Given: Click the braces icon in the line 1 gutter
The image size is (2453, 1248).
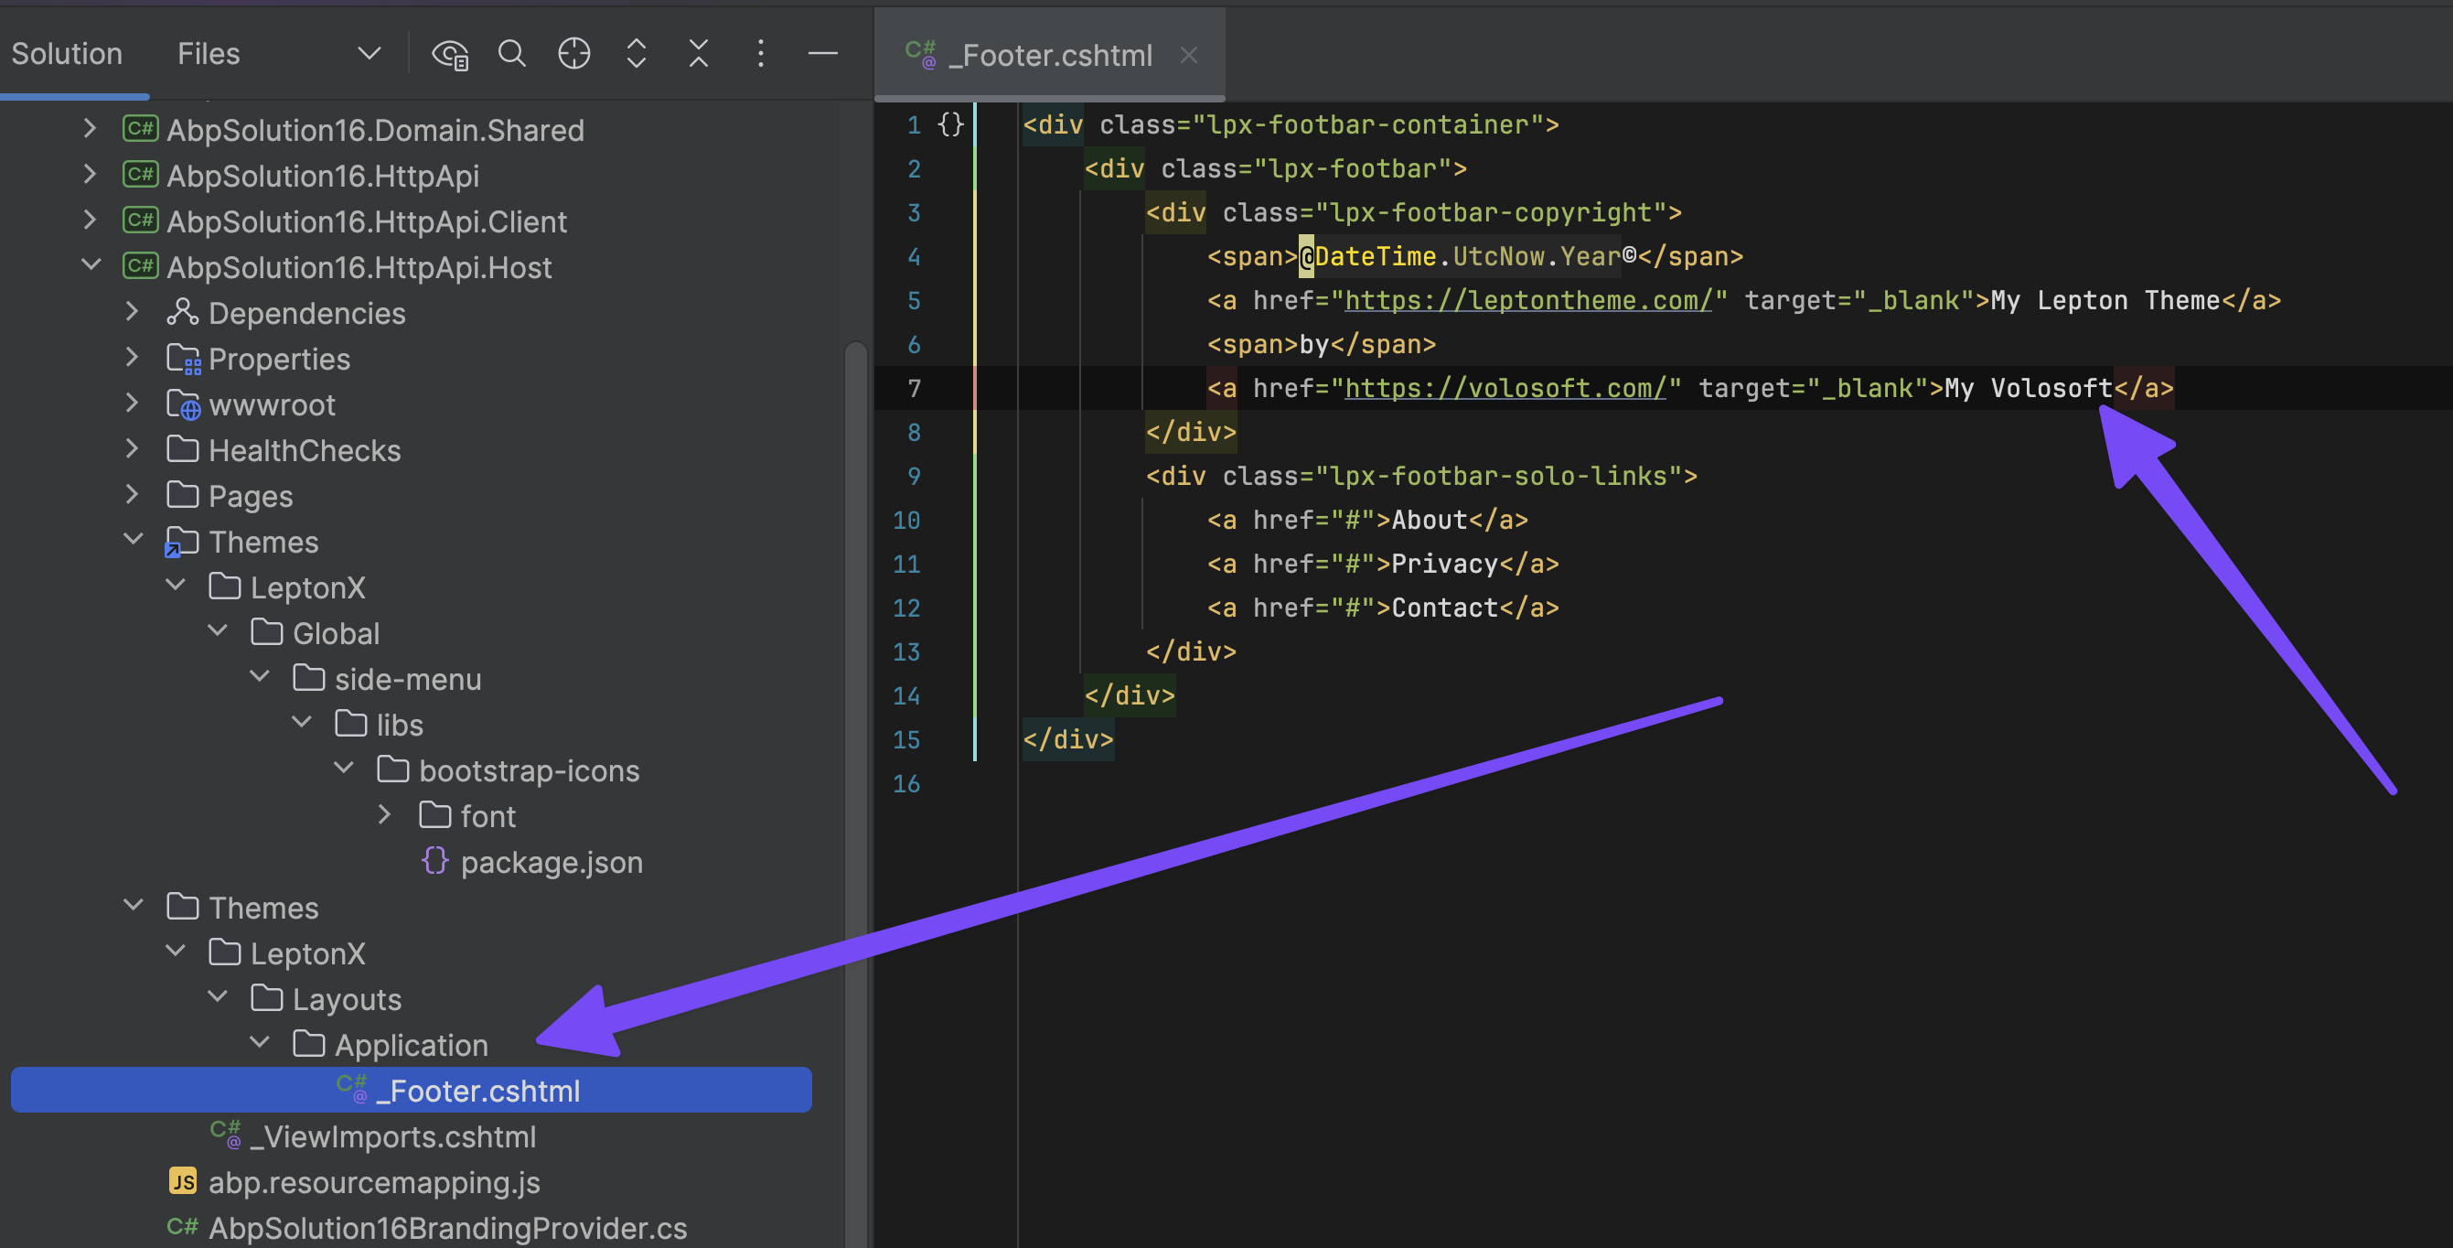Looking at the screenshot, I should coord(950,124).
